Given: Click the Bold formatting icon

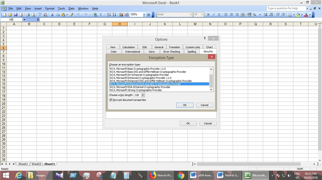Looking at the screenshot, I should click(208, 14).
